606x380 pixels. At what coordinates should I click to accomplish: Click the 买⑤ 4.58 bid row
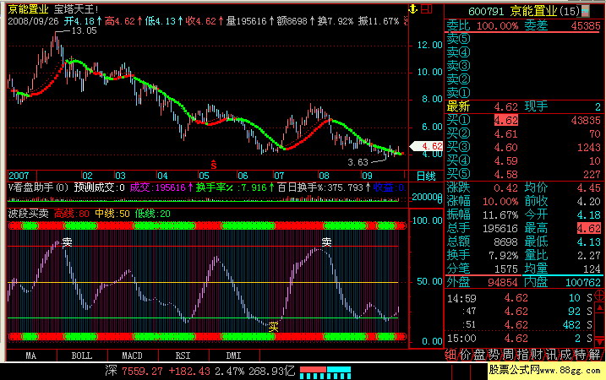tap(524, 175)
